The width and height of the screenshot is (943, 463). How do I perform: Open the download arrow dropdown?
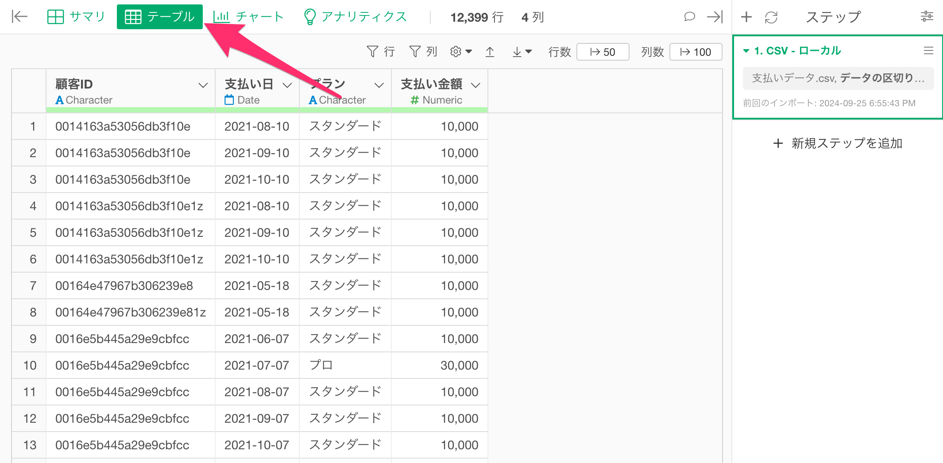522,52
